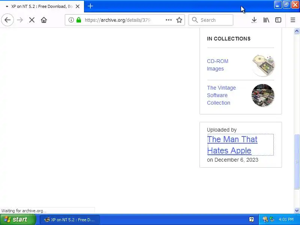Image resolution: width=300 pixels, height=225 pixels.
Task: Minimize the Firefox window
Action: pos(277,5)
